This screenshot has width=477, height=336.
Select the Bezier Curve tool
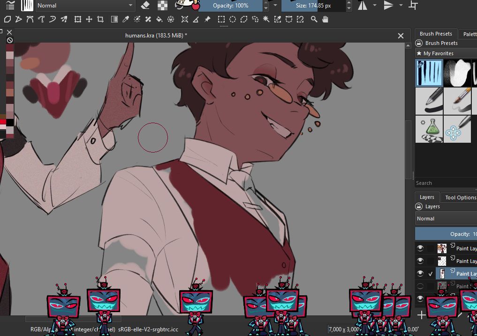coord(30,20)
